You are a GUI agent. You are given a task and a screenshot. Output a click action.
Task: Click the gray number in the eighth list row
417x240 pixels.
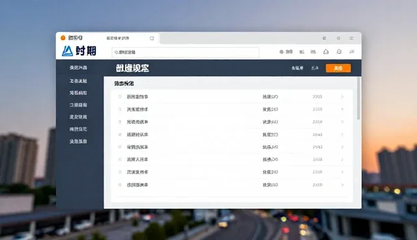[317, 185]
